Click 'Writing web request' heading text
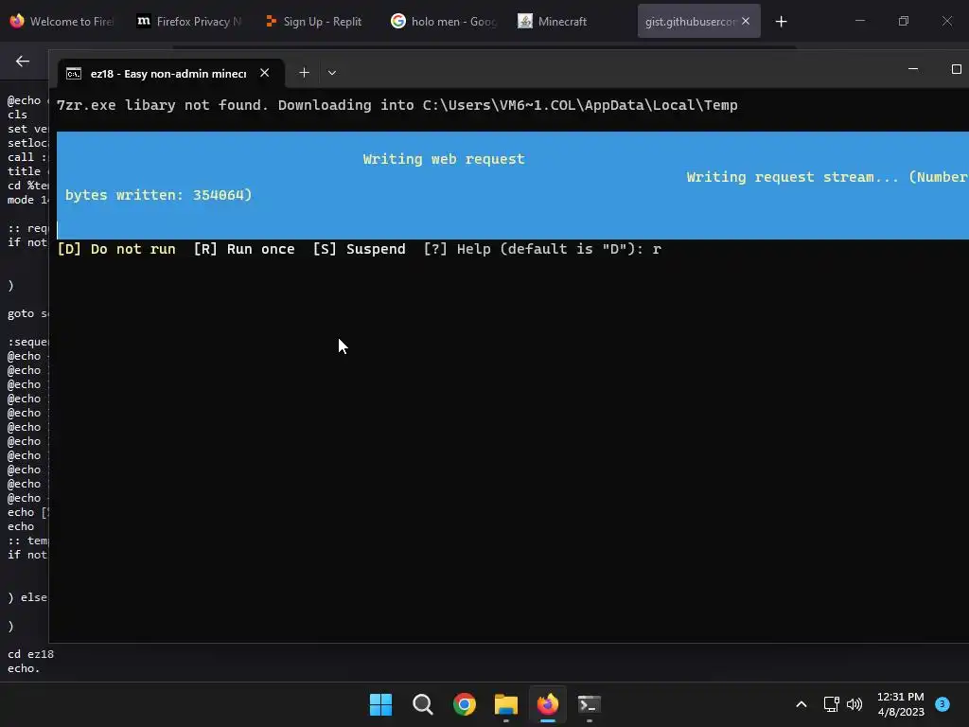This screenshot has width=969, height=727. (x=444, y=159)
